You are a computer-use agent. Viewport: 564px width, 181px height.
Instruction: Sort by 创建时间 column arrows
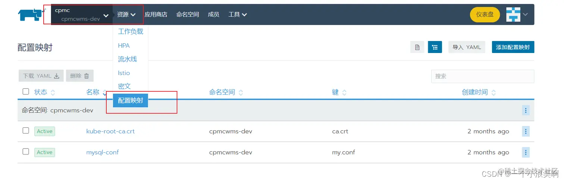493,93
